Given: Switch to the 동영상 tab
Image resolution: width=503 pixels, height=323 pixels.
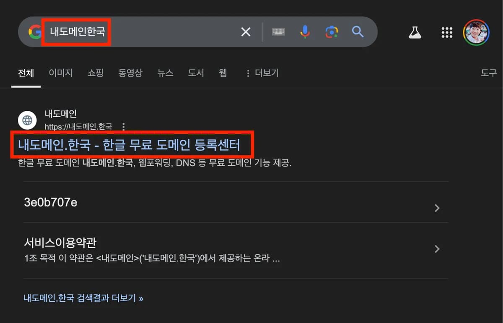Looking at the screenshot, I should (130, 73).
